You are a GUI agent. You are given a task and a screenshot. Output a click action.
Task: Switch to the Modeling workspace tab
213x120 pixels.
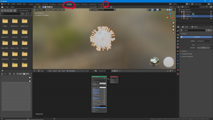pos(38,4)
